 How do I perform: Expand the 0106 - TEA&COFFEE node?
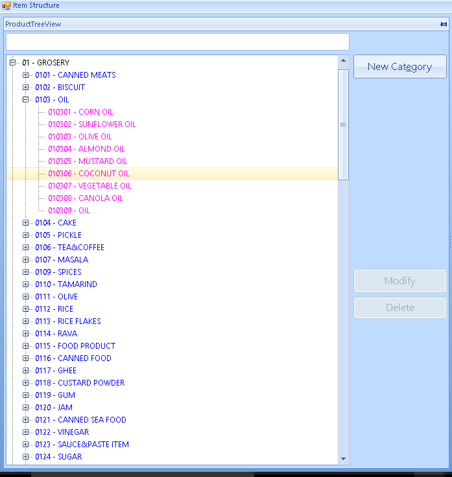click(x=26, y=248)
